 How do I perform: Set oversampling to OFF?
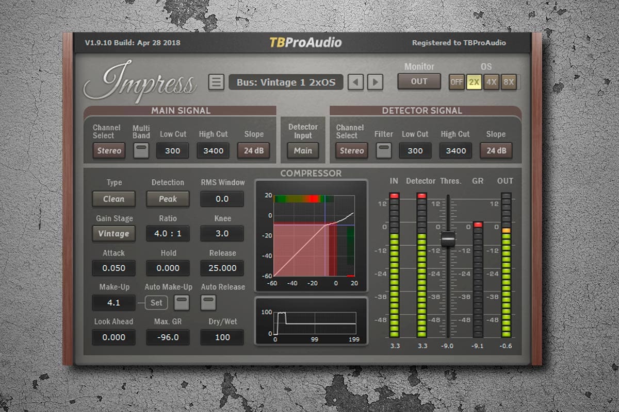click(456, 82)
